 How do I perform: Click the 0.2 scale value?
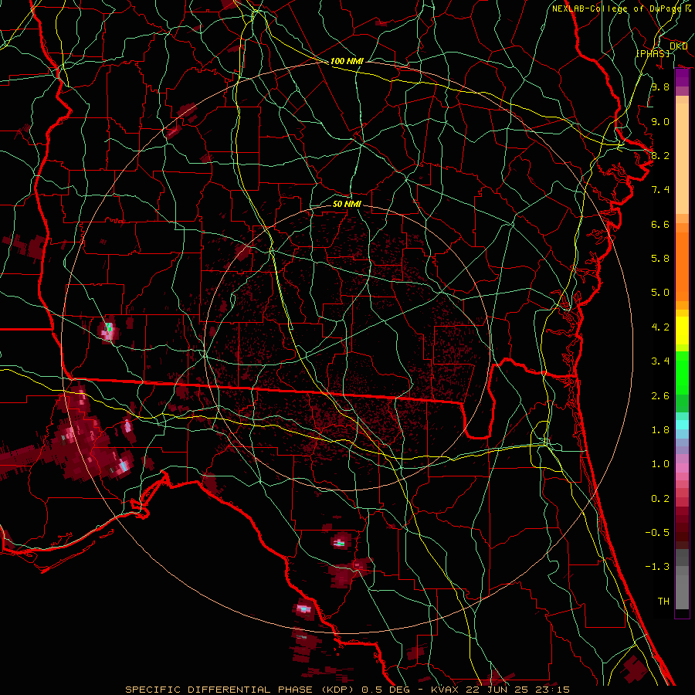(x=660, y=499)
